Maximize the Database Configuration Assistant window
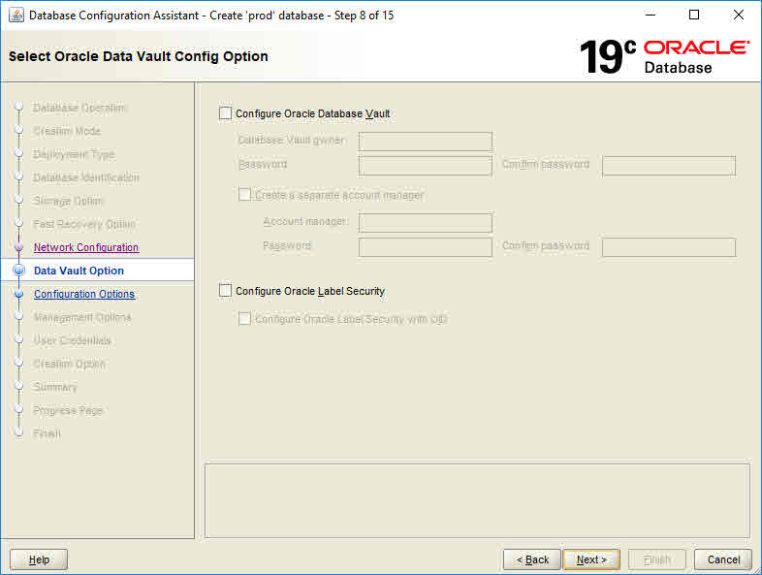The image size is (762, 575). (694, 15)
